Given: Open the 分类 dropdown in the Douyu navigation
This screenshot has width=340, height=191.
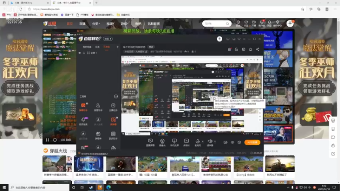Looking at the screenshot, I should [x=96, y=24].
